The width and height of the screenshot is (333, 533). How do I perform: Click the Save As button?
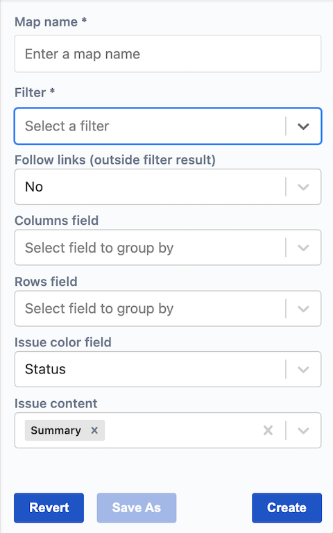[137, 508]
